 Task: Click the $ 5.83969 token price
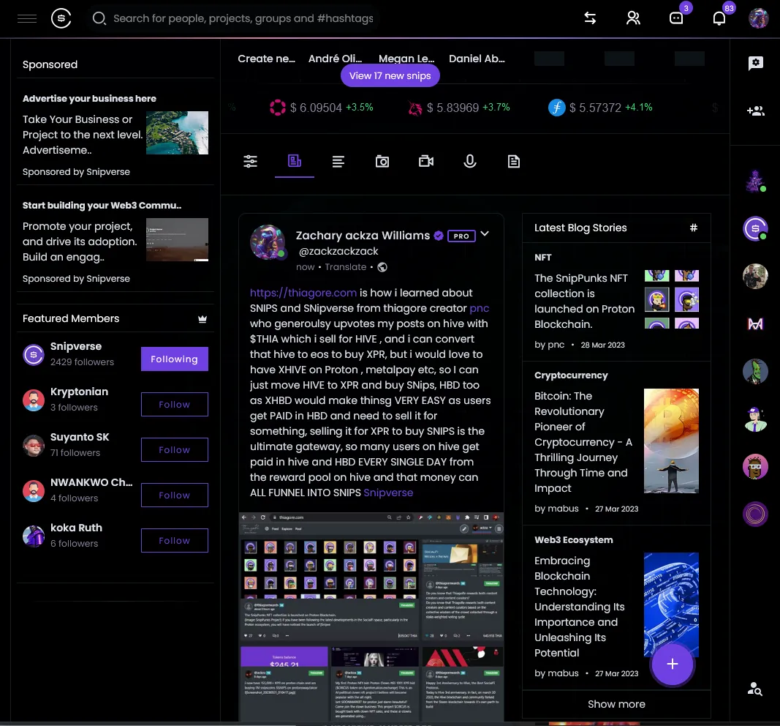453,108
